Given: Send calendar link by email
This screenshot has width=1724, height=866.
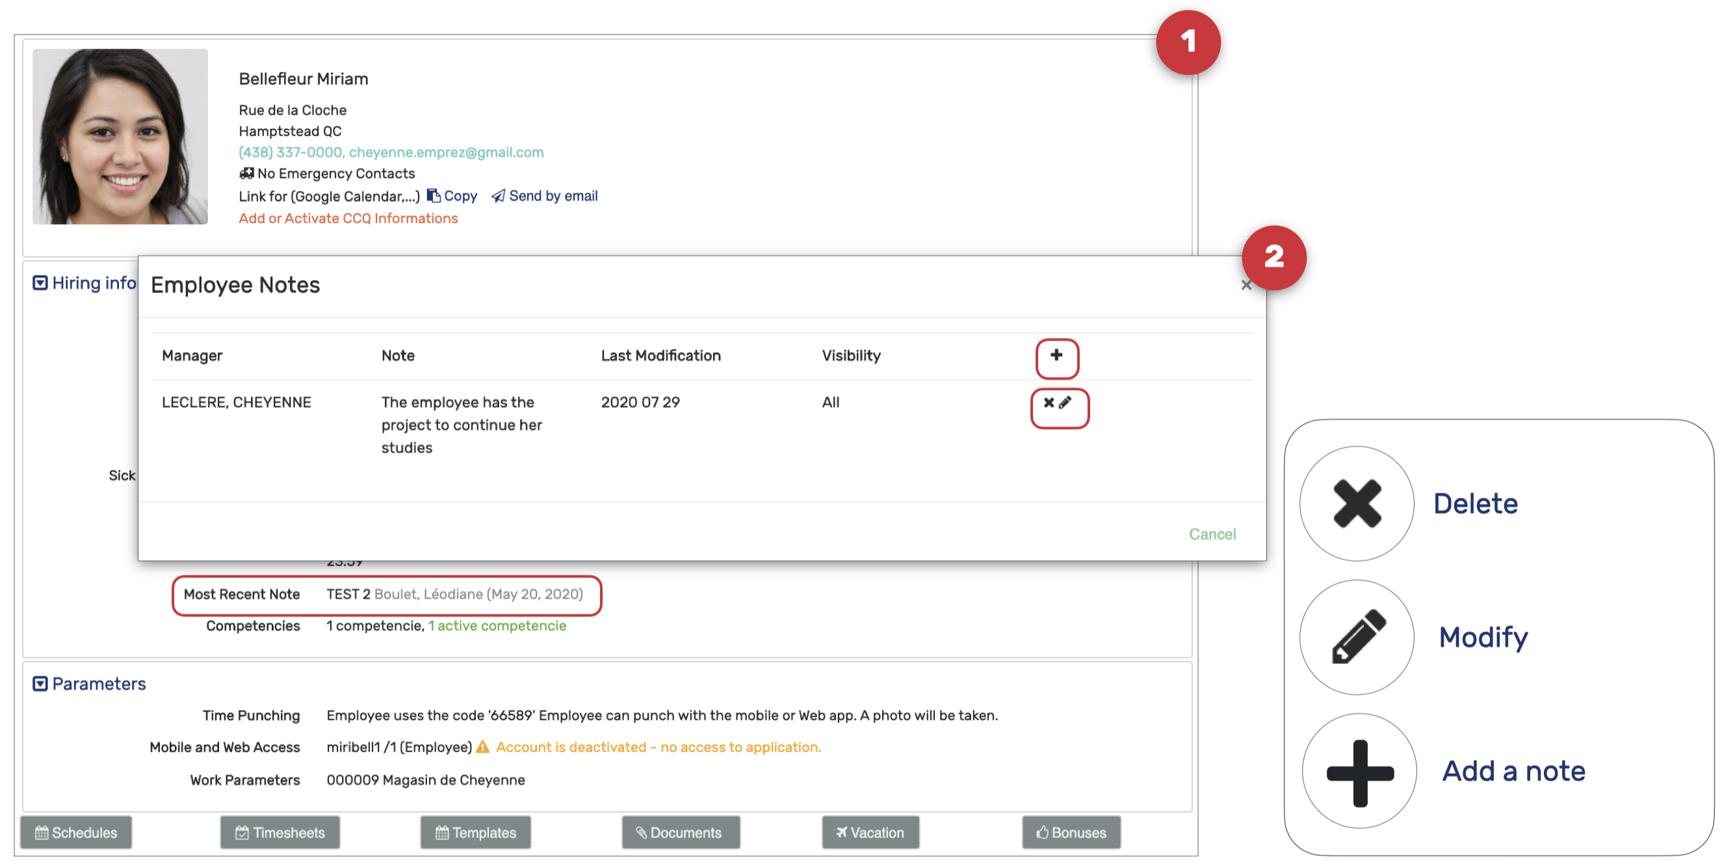Looking at the screenshot, I should pos(544,196).
